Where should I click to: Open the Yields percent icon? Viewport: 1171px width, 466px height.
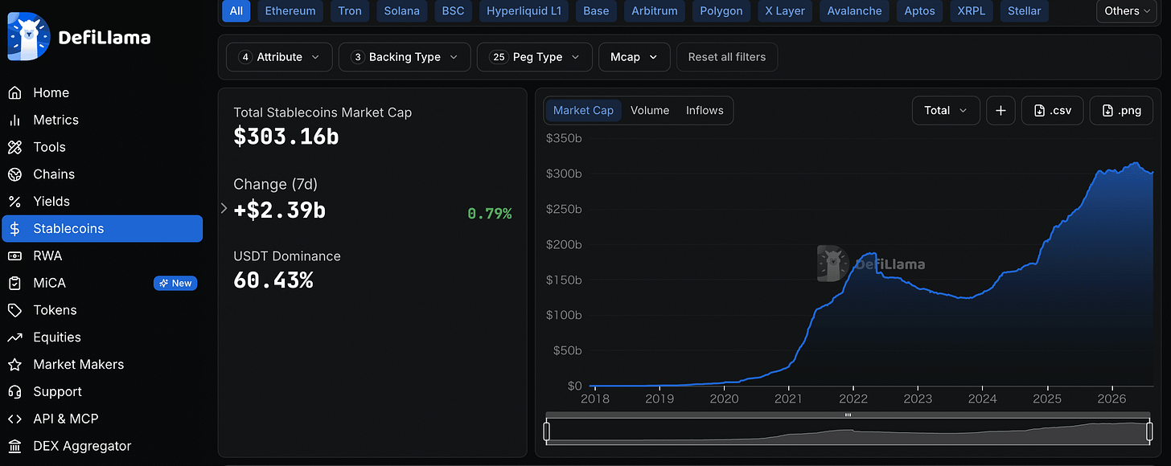(x=14, y=202)
